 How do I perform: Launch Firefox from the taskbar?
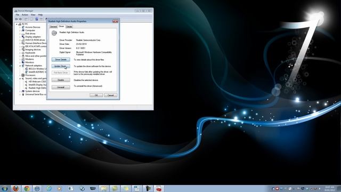(15, 188)
